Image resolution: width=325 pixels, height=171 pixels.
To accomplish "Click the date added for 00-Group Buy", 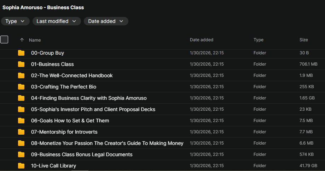I will tap(207, 53).
